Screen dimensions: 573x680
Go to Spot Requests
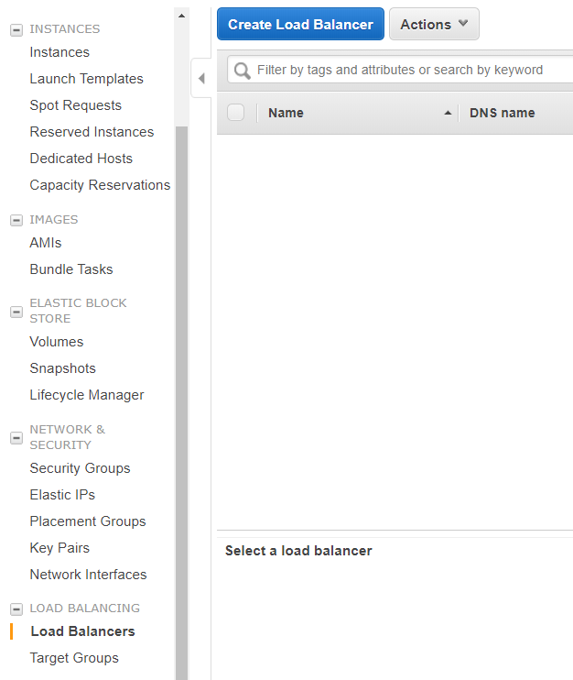[75, 105]
